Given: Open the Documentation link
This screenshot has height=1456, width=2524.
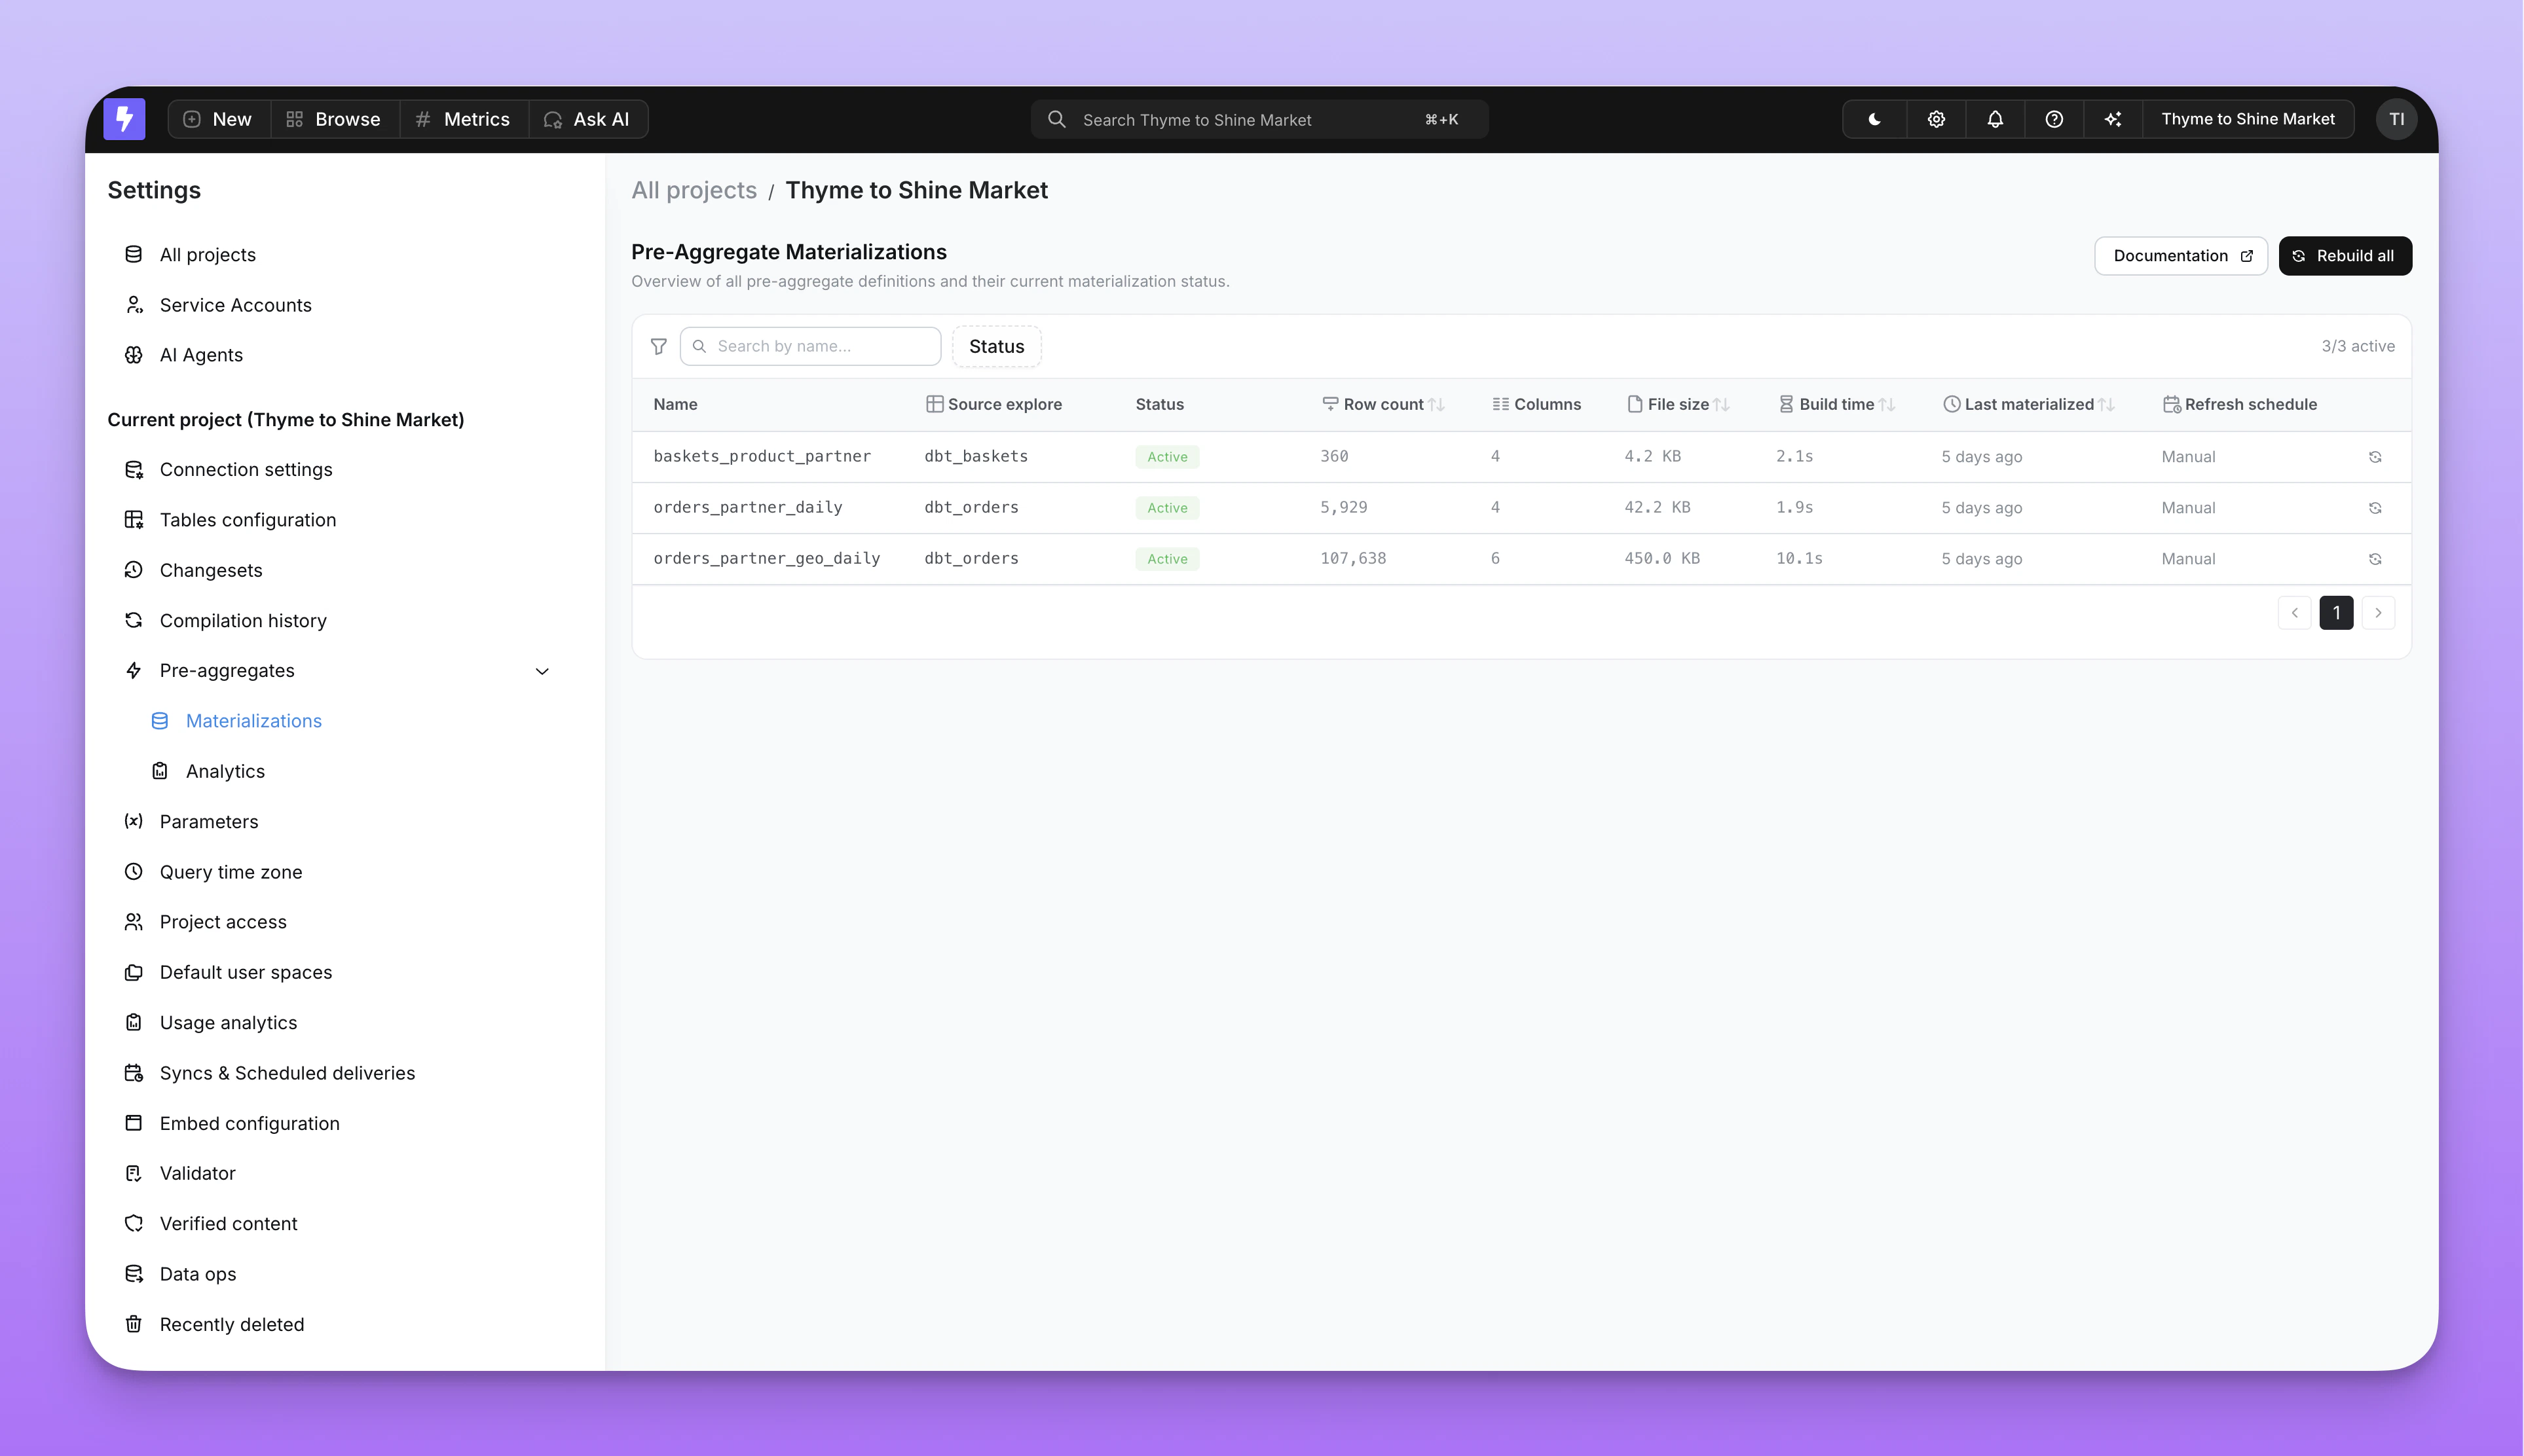Looking at the screenshot, I should [x=2181, y=255].
